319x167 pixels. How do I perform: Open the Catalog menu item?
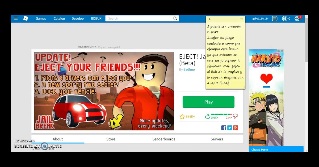click(x=59, y=19)
